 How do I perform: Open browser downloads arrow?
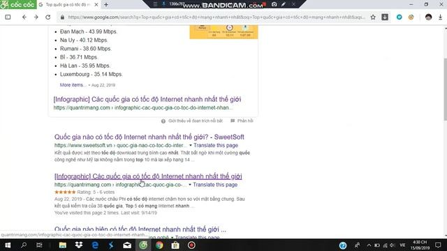point(441,17)
